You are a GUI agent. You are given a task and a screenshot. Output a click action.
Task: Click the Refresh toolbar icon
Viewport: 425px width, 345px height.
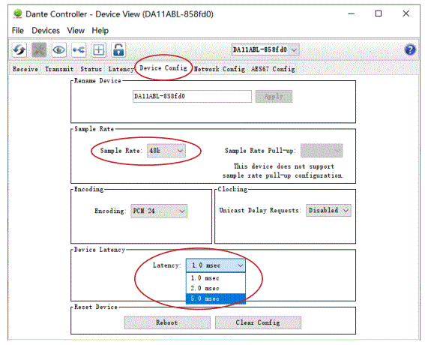pyautogui.click(x=19, y=50)
